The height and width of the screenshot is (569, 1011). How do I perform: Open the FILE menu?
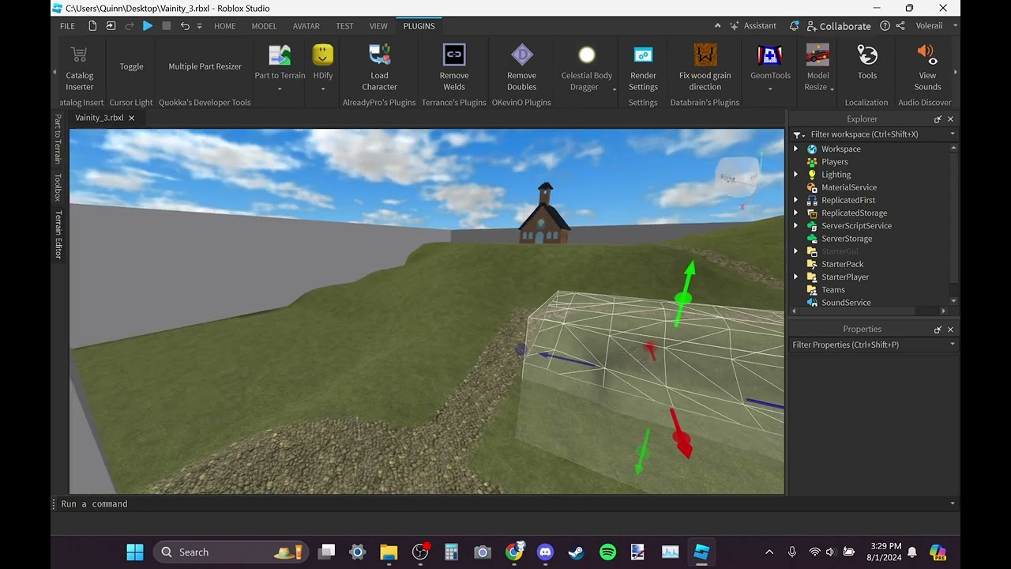point(68,26)
